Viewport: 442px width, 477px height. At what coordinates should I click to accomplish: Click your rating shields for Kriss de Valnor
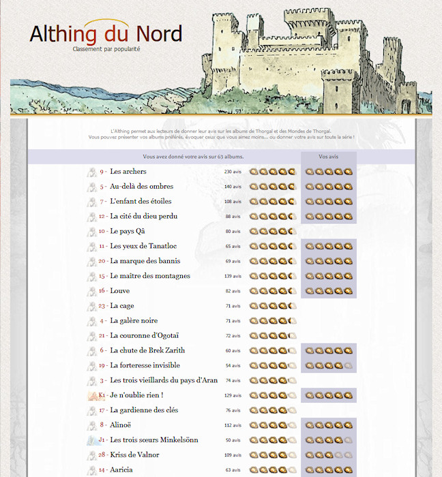(x=329, y=455)
